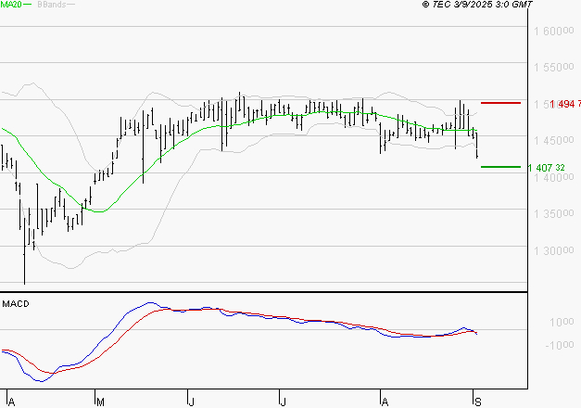The height and width of the screenshot is (408, 581).
Task: Click the 1.550 price axis label
Action: 553,69
